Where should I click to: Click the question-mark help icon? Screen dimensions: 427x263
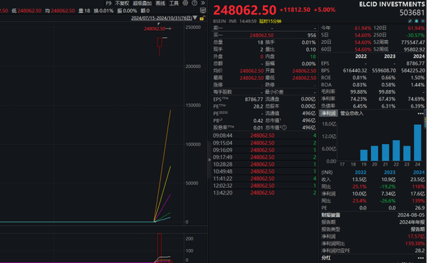[x=194, y=3]
